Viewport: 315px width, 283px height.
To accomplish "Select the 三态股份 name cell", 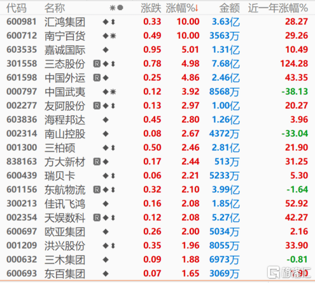I will [65, 64].
